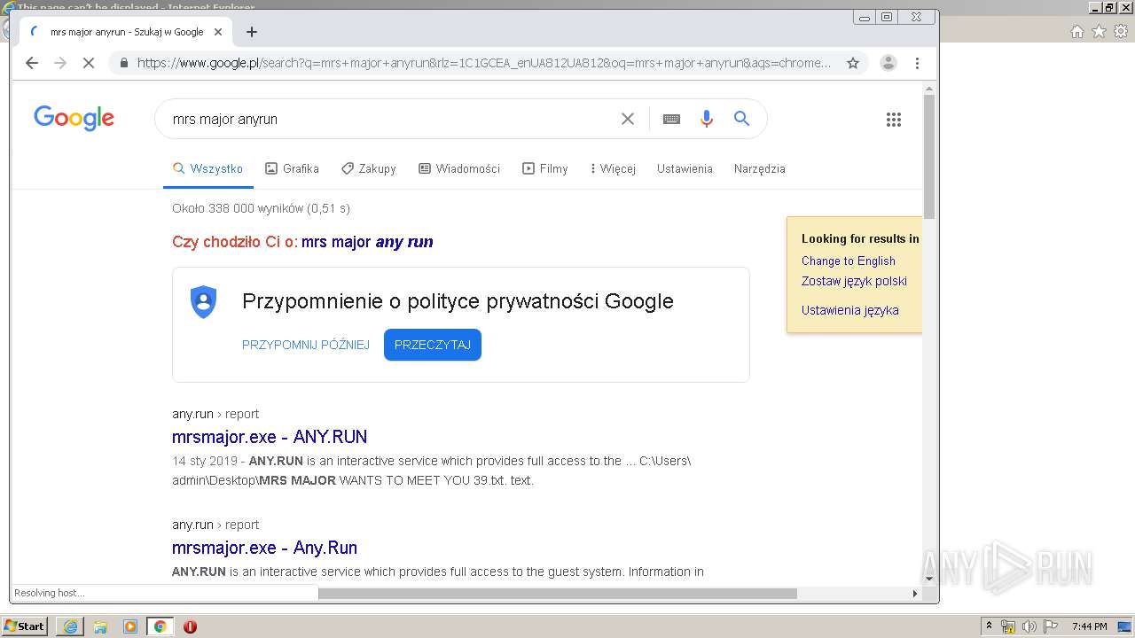Open Ustawienia języka link
This screenshot has width=1135, height=638.
pos(850,310)
